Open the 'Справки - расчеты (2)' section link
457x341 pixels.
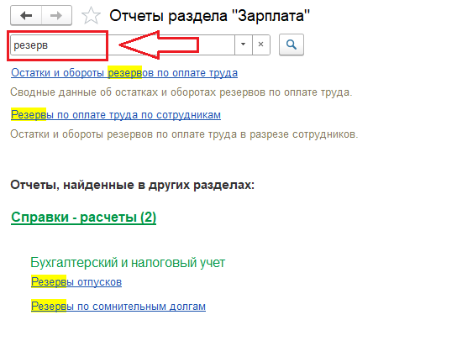pos(84,218)
